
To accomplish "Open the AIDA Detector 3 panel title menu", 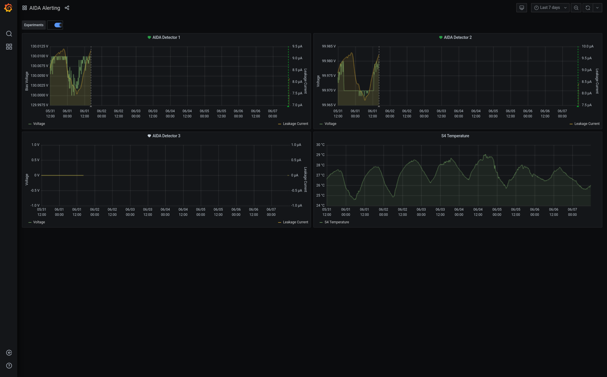I will (x=166, y=136).
